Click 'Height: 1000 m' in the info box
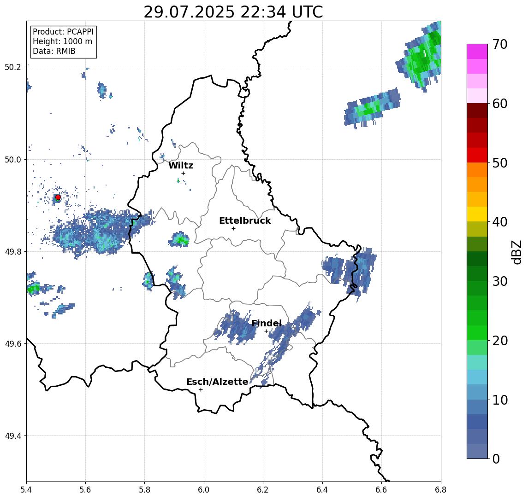 [x=62, y=41]
